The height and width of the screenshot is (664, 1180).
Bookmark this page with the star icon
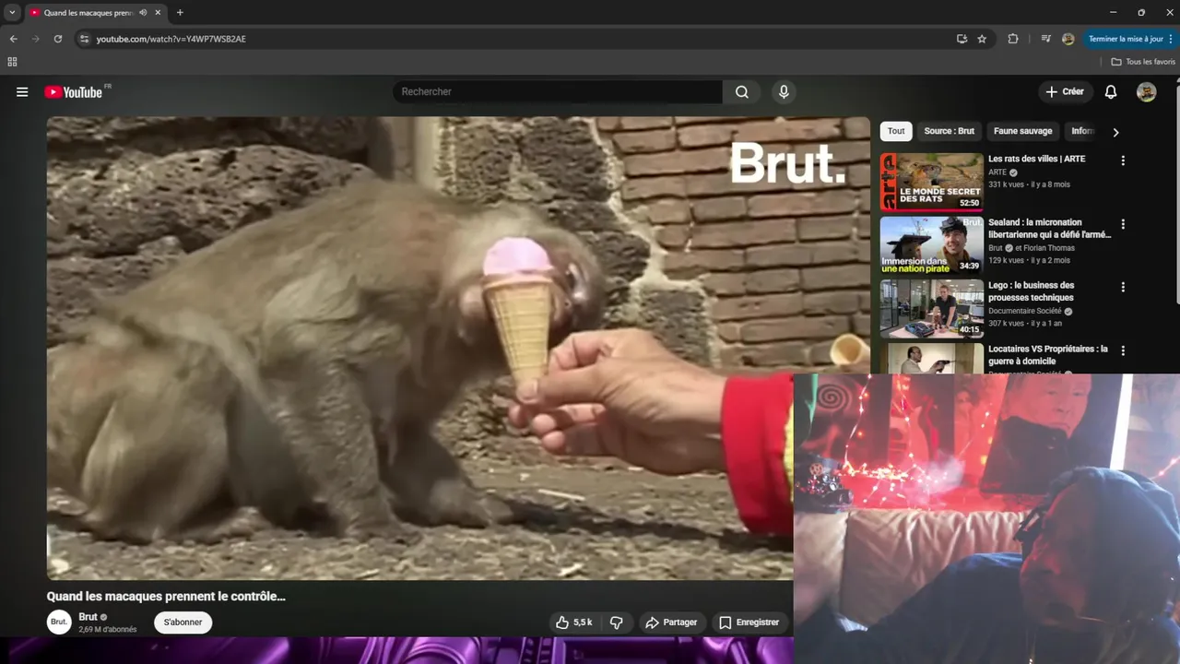982,39
